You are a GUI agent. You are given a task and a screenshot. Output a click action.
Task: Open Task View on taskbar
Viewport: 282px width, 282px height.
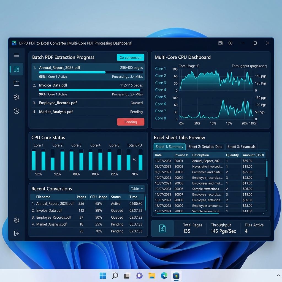[127, 275]
